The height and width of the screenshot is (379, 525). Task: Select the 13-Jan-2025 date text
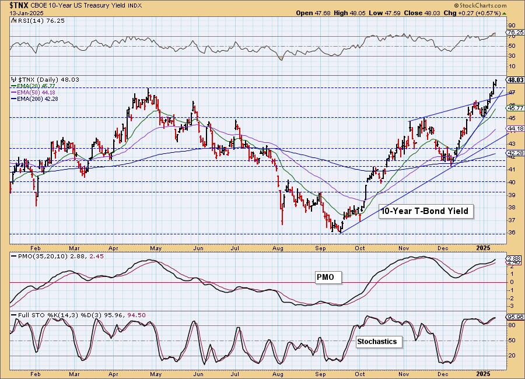coord(26,13)
